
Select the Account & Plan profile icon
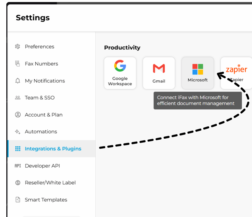coord(18,115)
